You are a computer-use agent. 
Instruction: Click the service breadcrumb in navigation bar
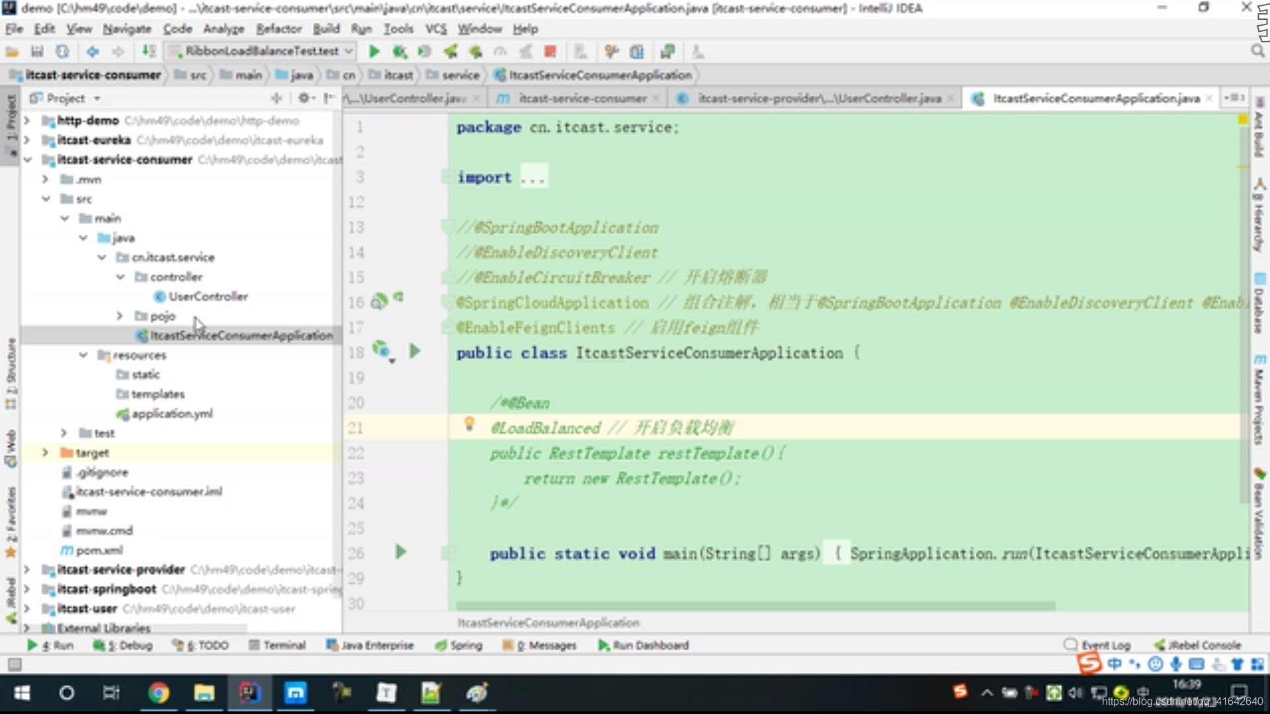pos(454,75)
